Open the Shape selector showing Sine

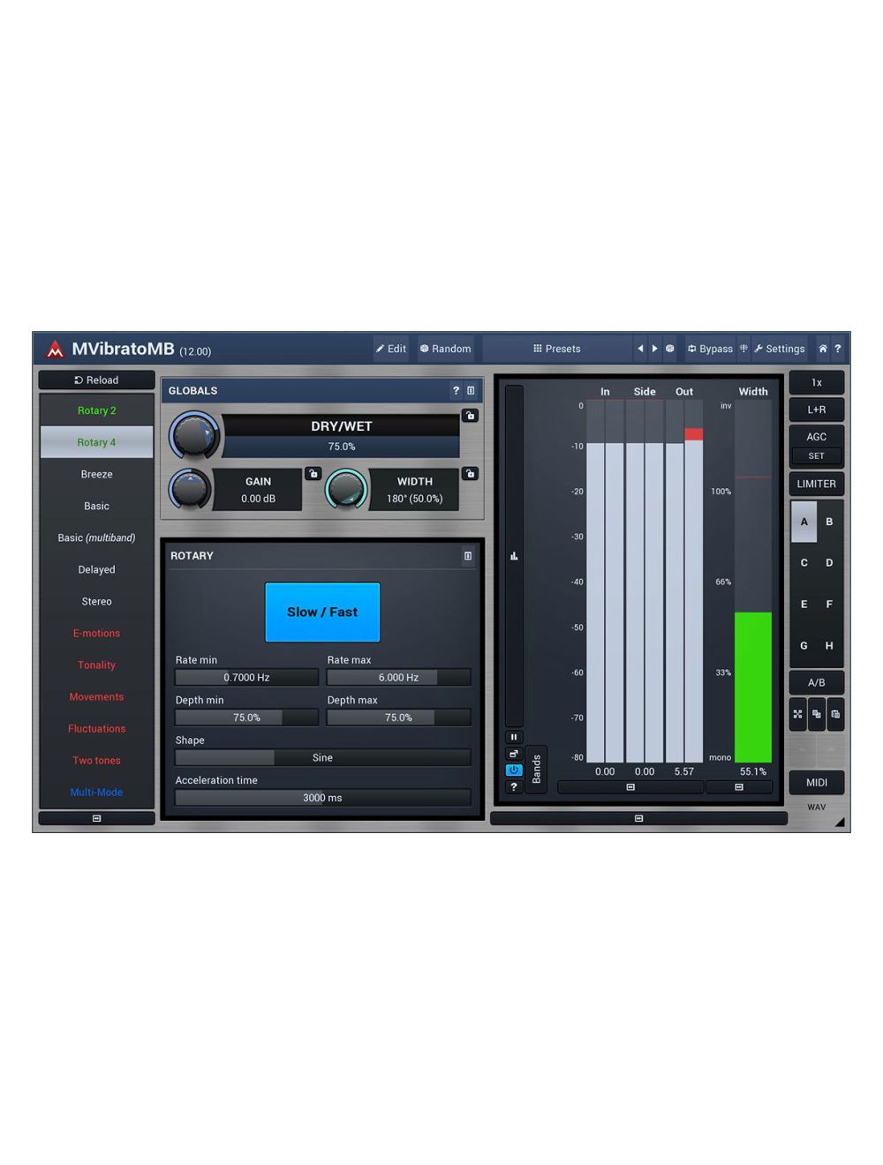322,757
